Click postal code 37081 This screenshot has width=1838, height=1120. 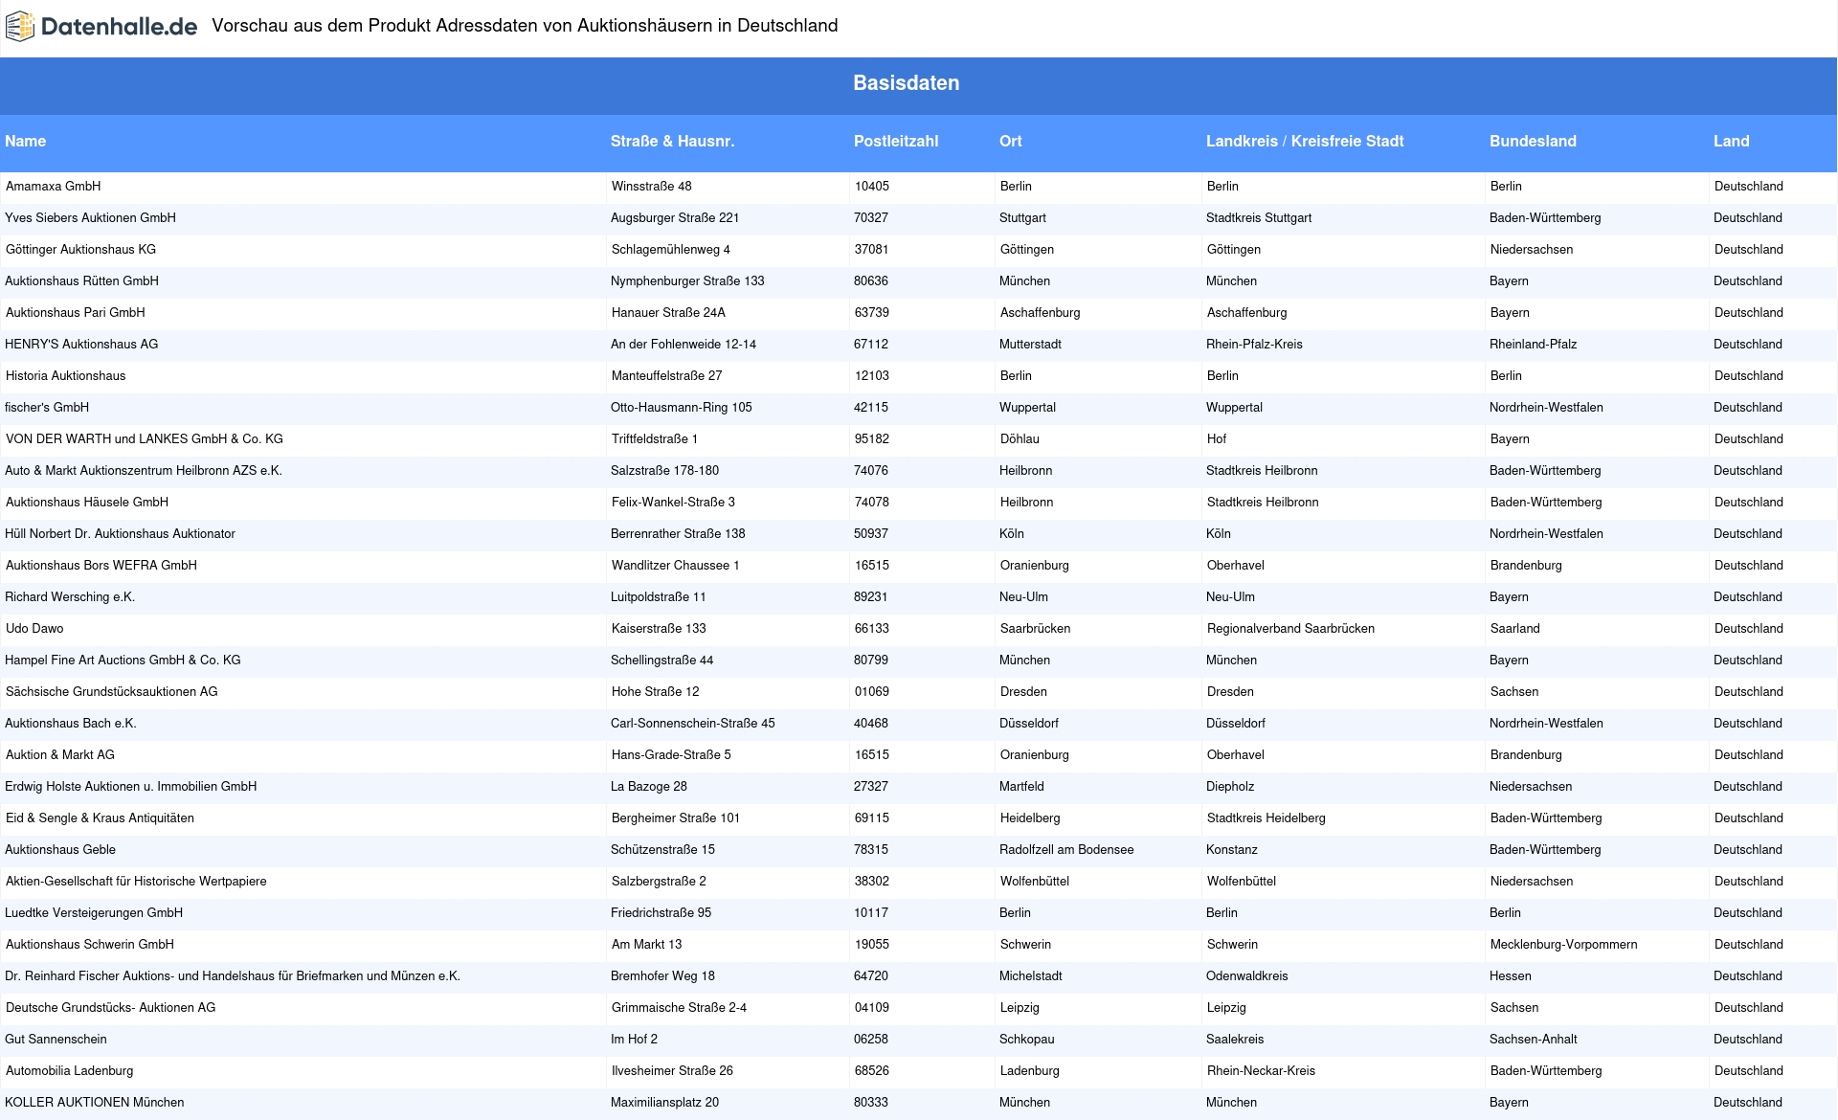pos(872,250)
